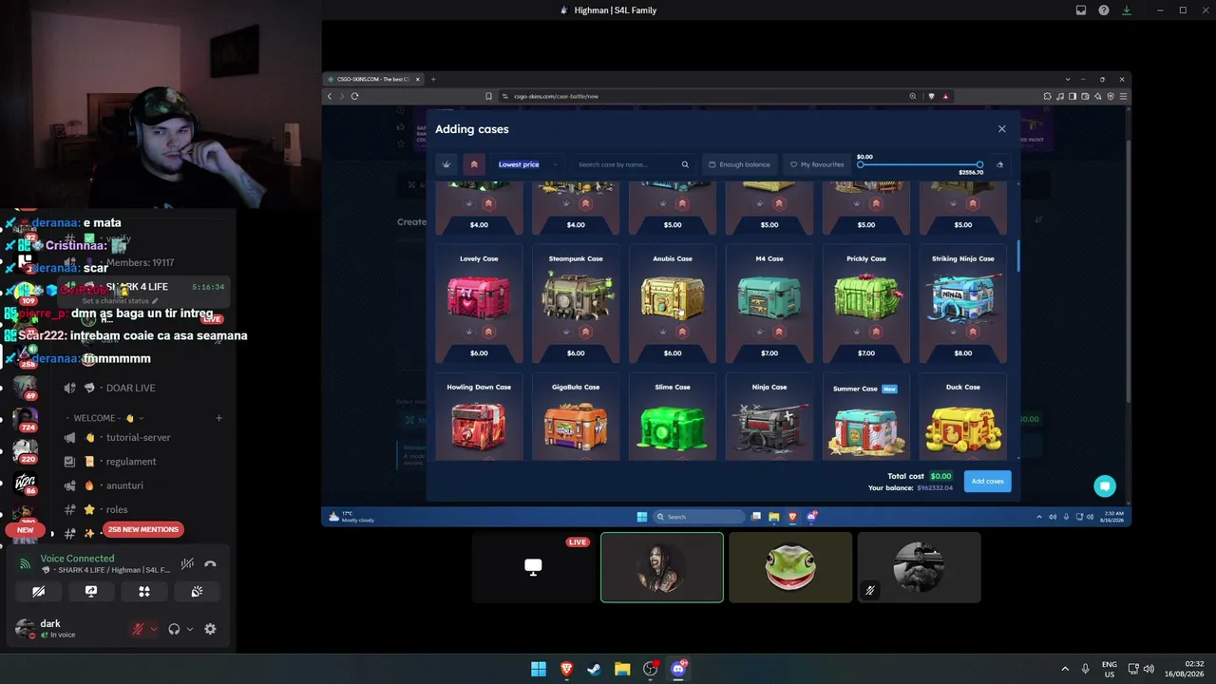Select the Lovely Case
Screen dimensions: 1216x684
[x=479, y=305]
